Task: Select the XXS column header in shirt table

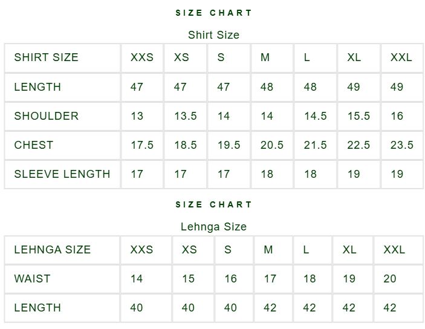Action: pos(142,57)
